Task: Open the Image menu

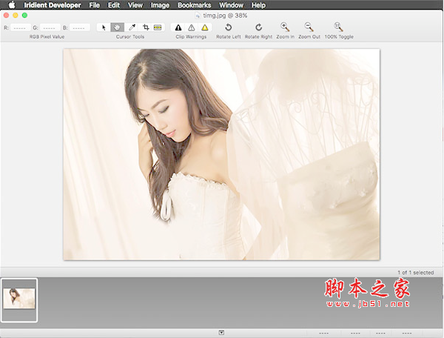Action: (159, 5)
